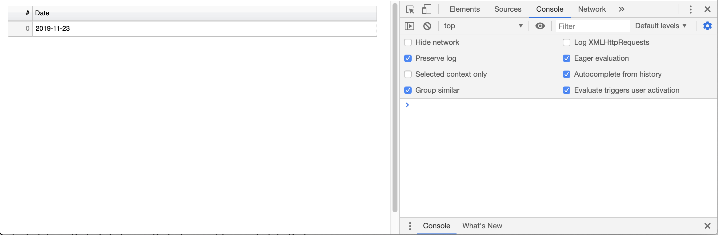This screenshot has height=235, width=718.
Task: Select the Network panel
Action: click(x=591, y=9)
